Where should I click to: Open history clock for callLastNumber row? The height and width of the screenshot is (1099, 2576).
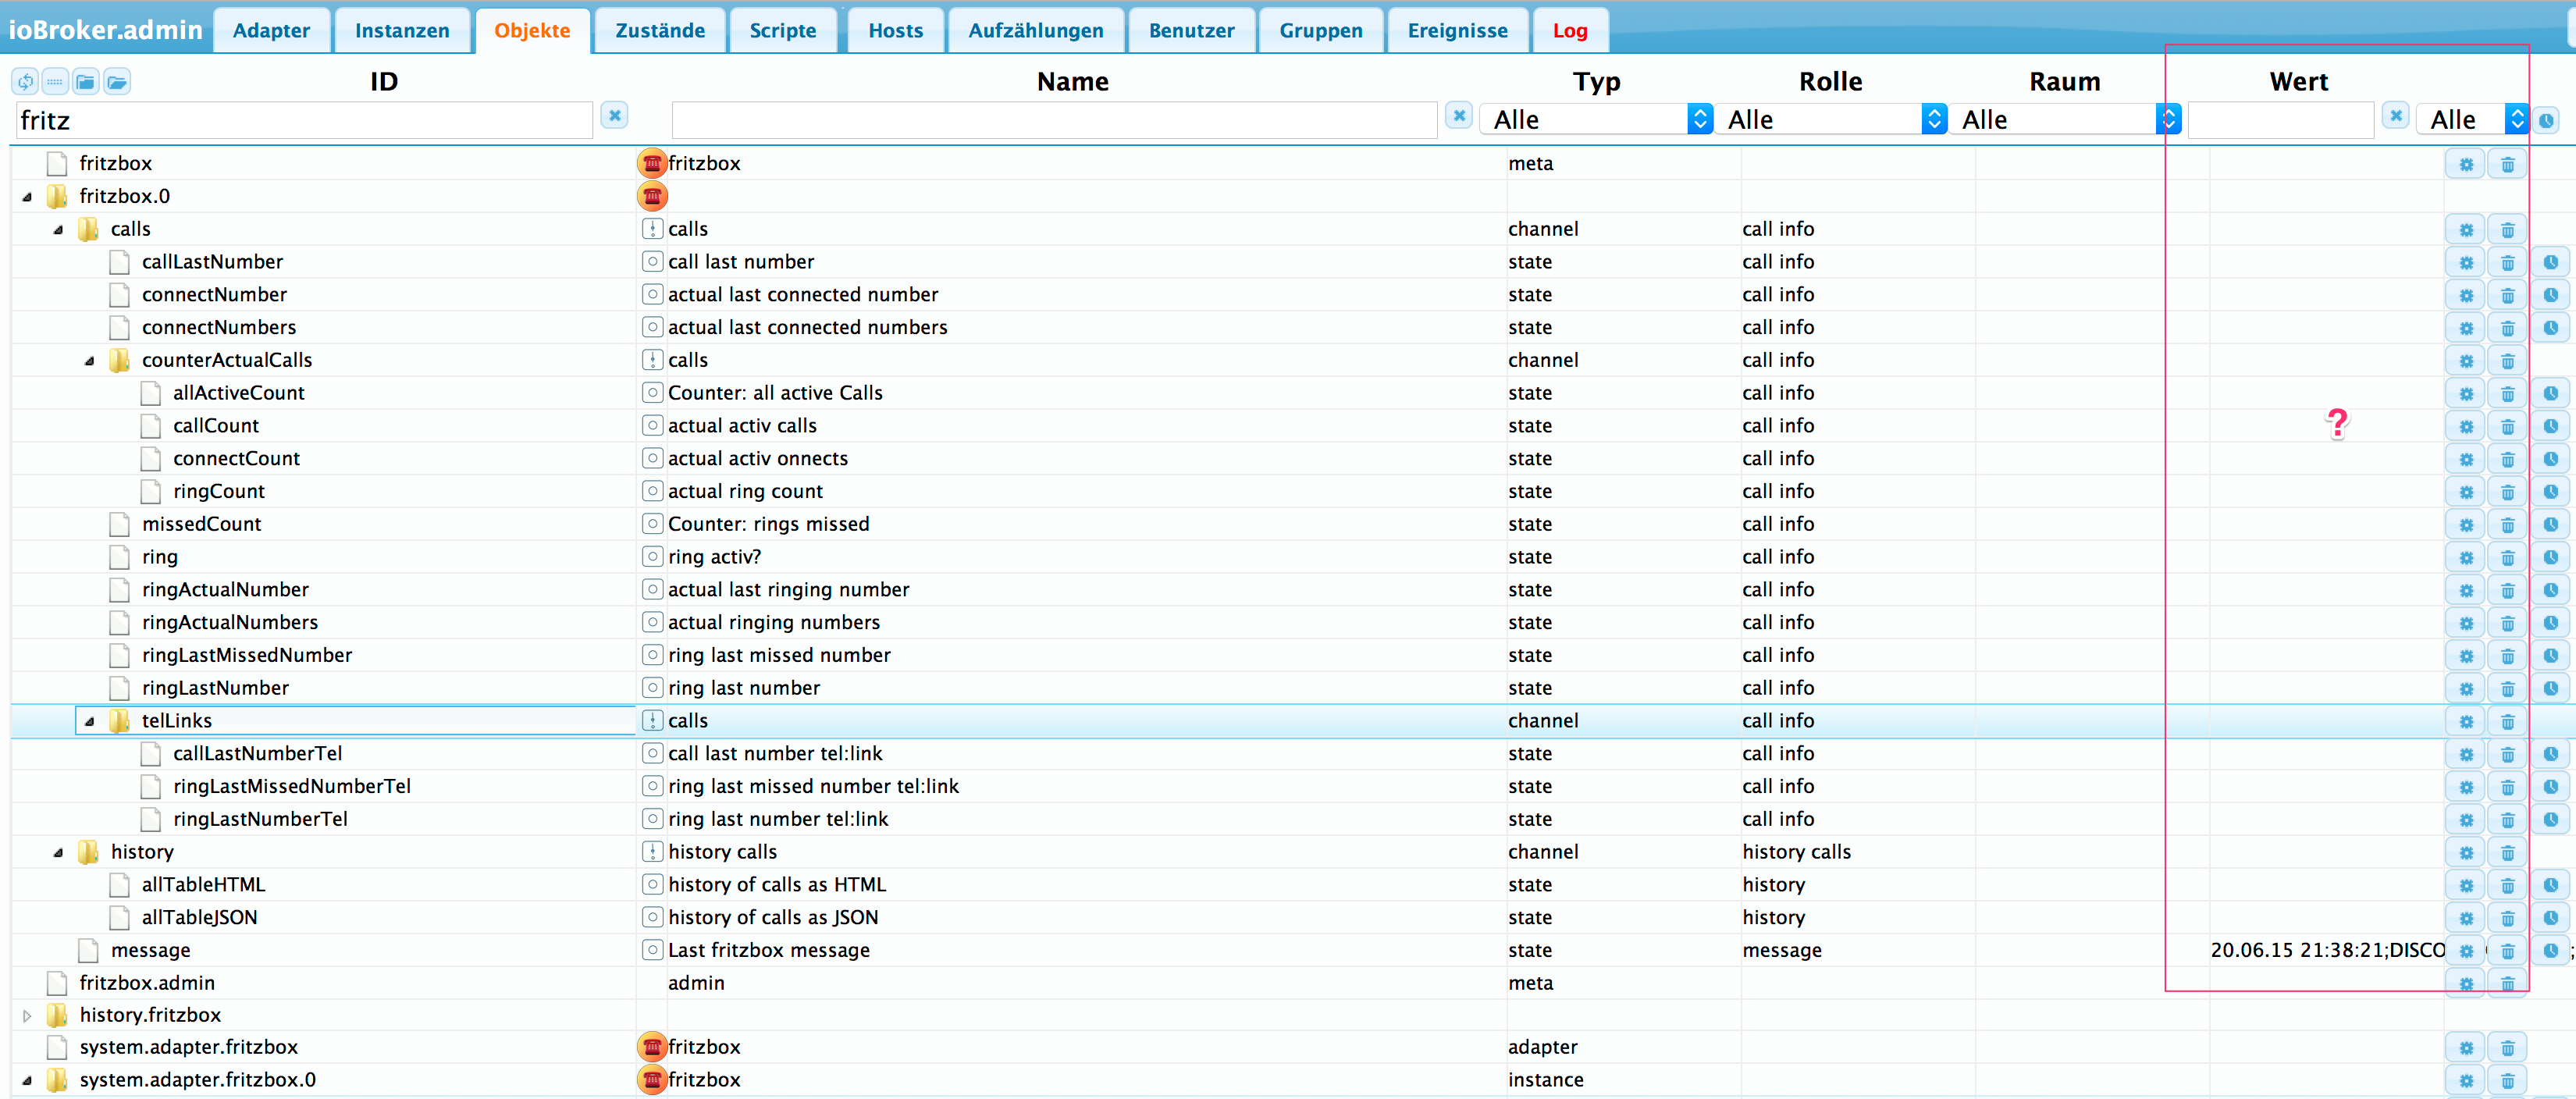click(x=2551, y=263)
